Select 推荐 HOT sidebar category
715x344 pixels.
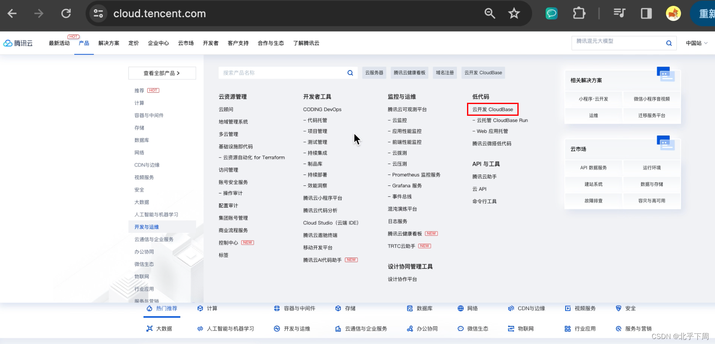click(x=147, y=91)
